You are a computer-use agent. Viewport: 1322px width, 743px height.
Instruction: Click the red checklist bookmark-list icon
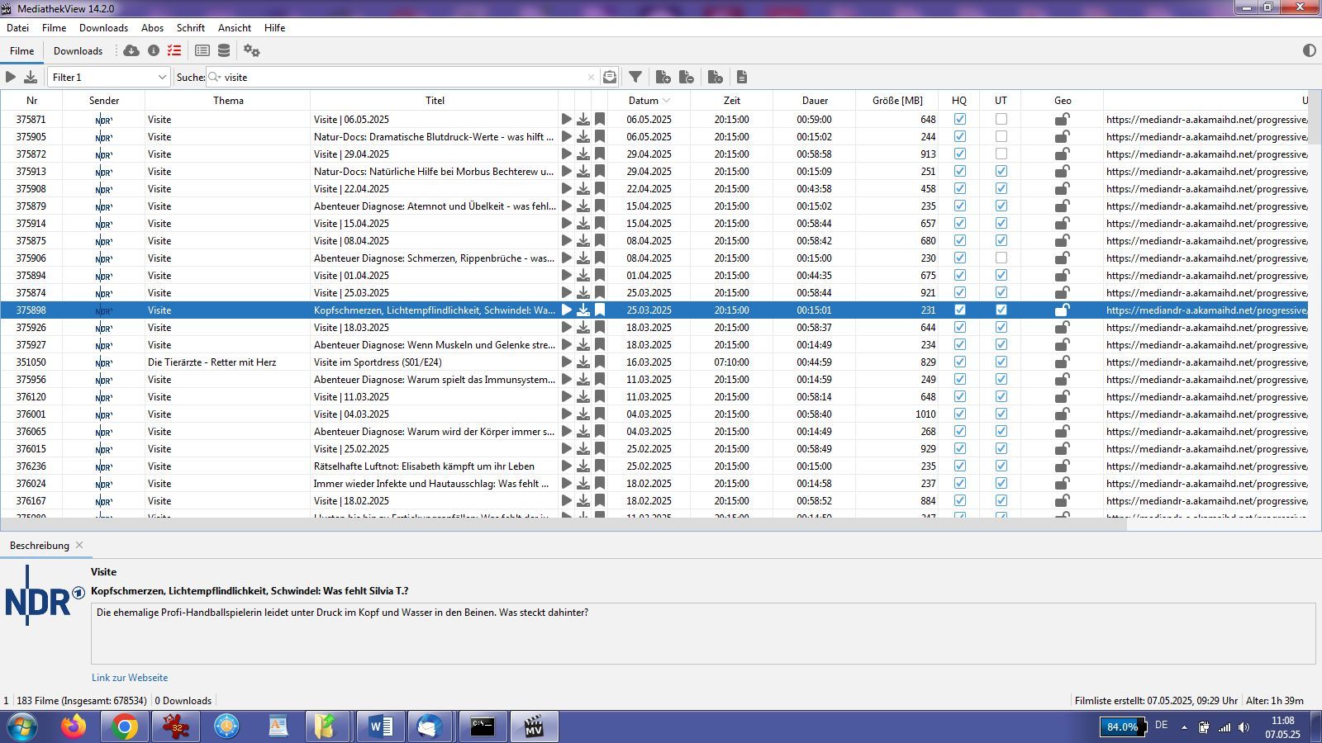coord(174,50)
